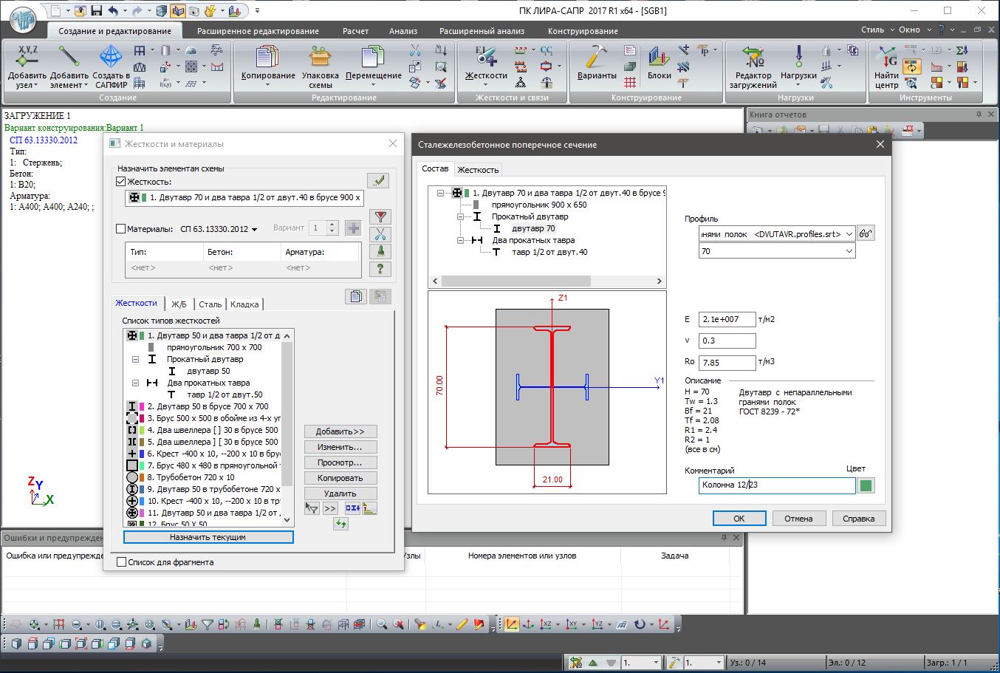Toggle the Жесткость checkbox
Viewport: 1000px width, 673px height.
point(122,182)
